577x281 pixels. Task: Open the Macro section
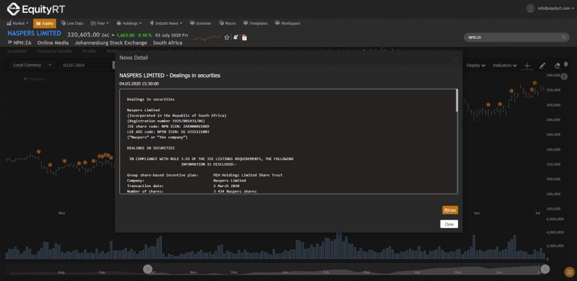[228, 23]
